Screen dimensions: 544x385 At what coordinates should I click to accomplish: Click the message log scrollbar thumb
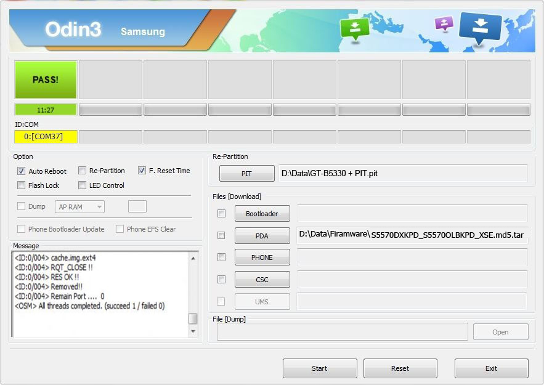coord(193,318)
